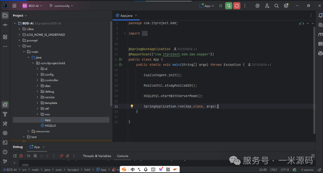This screenshot has height=173, width=323.
Task: Click the run gutter icon beside class App
Action: tap(121, 59)
